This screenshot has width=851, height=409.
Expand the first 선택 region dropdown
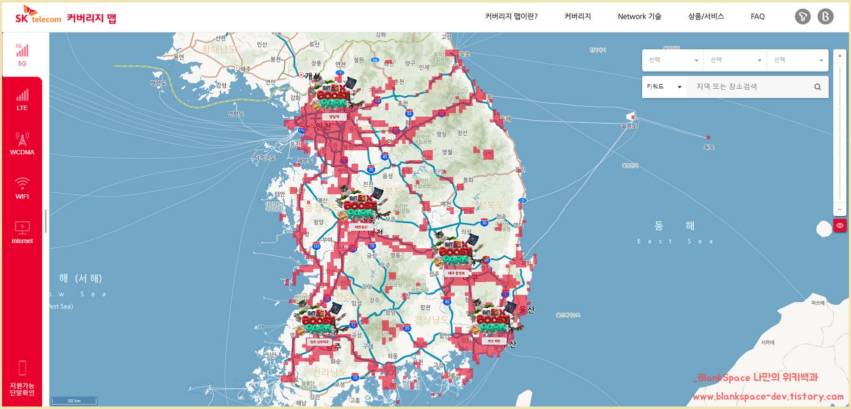tap(673, 60)
